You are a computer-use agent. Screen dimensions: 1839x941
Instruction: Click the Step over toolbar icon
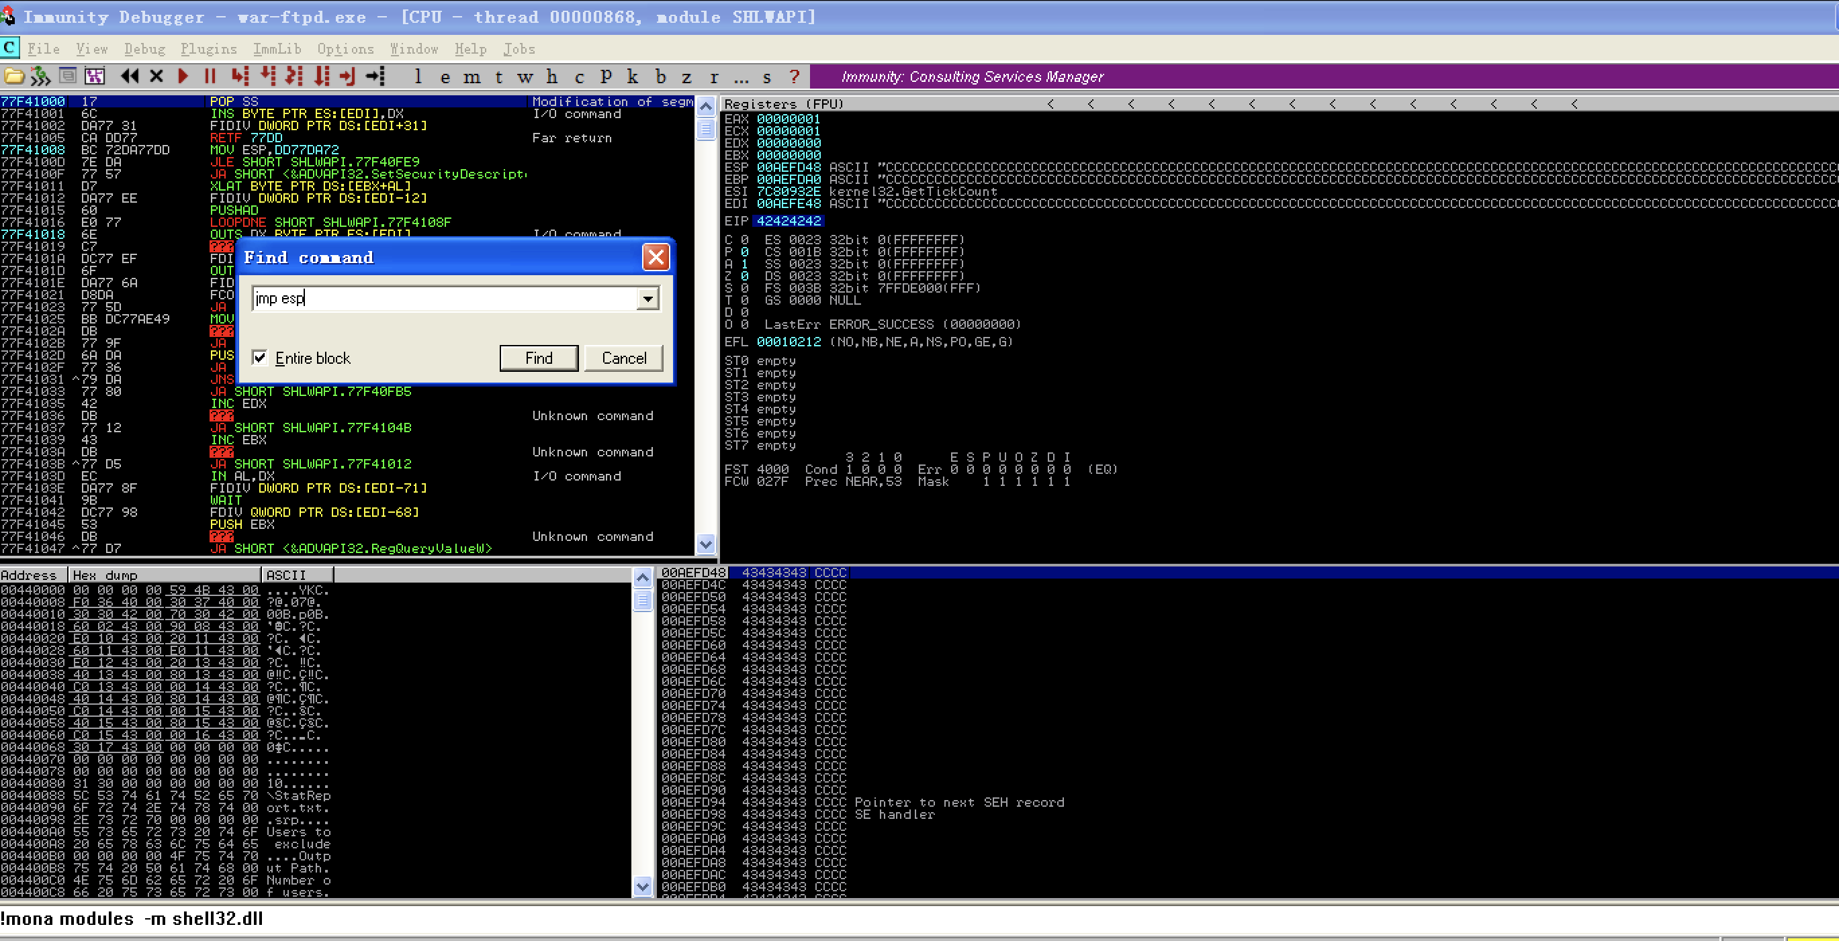click(268, 76)
